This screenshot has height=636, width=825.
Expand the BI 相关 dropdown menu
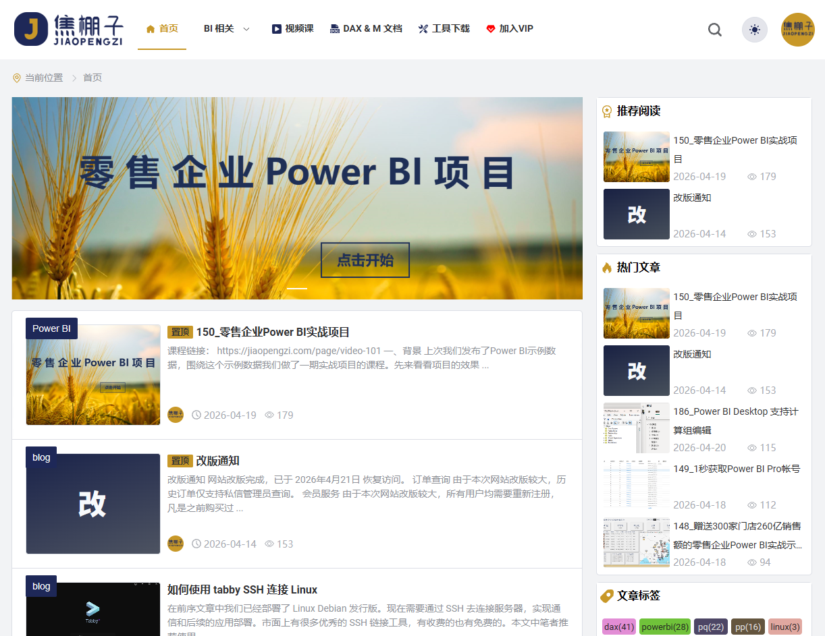[x=227, y=28]
